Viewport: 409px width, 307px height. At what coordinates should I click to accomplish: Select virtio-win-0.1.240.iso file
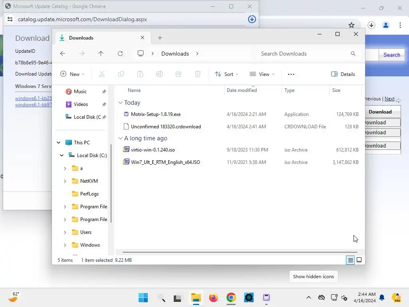coord(153,150)
